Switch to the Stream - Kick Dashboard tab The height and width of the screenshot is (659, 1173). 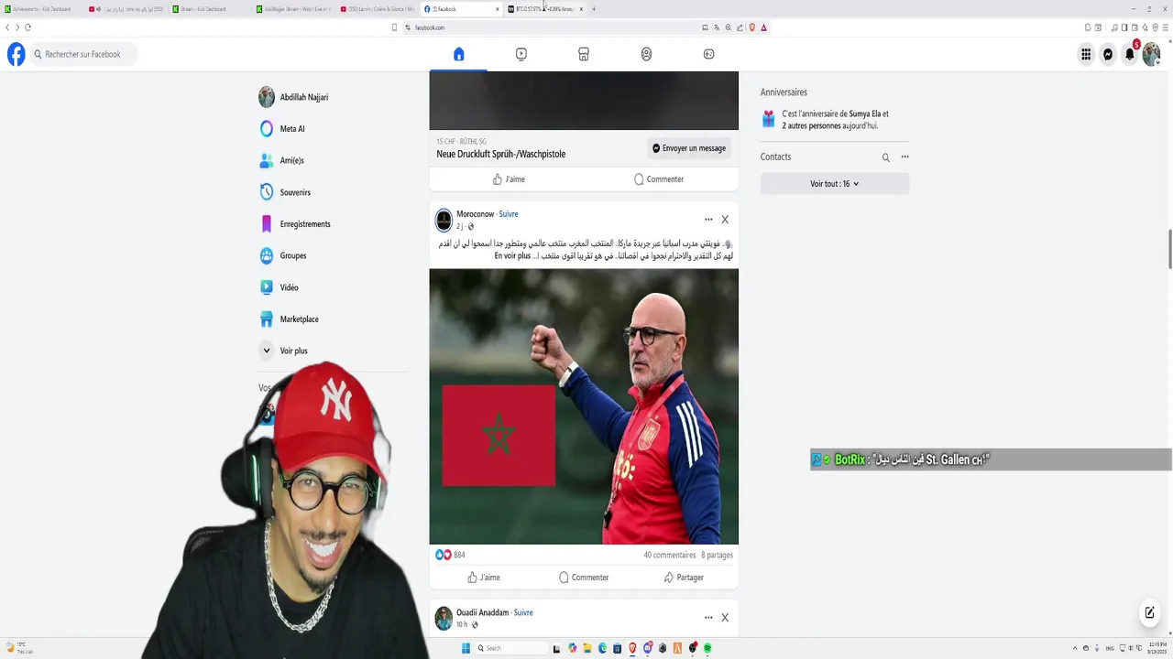(x=206, y=9)
